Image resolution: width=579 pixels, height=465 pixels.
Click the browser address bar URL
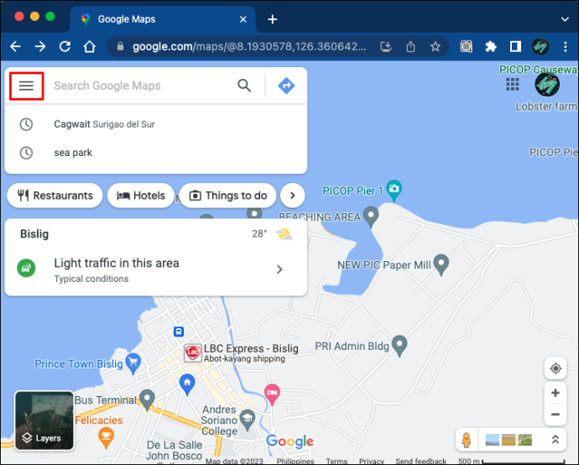(x=249, y=46)
